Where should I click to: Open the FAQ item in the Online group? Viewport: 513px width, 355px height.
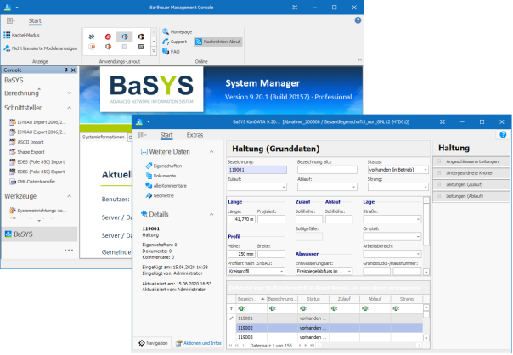point(171,51)
